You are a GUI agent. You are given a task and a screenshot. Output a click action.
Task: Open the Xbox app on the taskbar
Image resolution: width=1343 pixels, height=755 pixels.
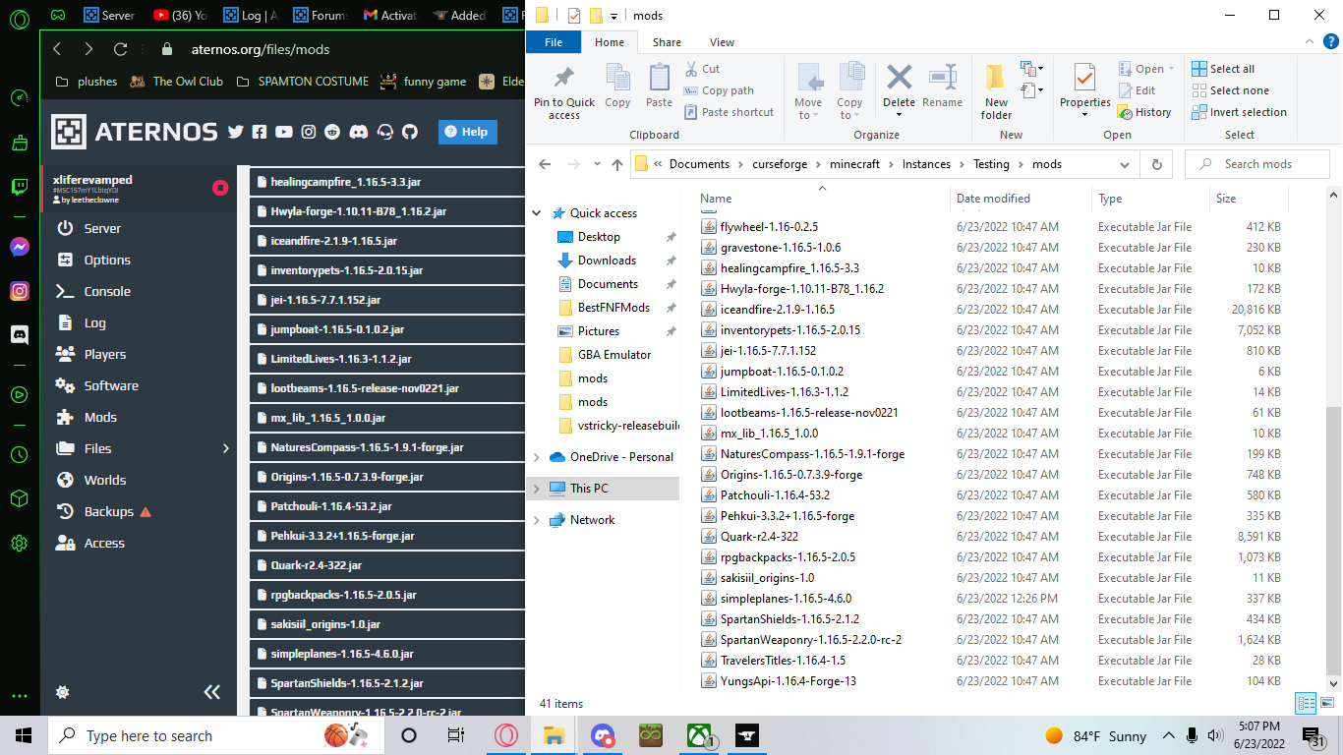(699, 735)
